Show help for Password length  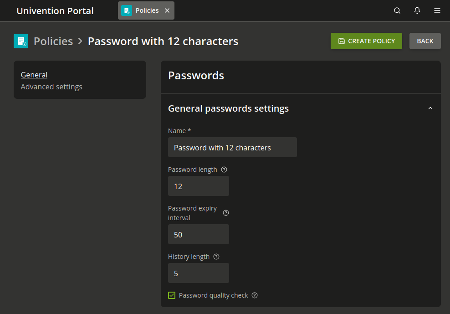224,170
